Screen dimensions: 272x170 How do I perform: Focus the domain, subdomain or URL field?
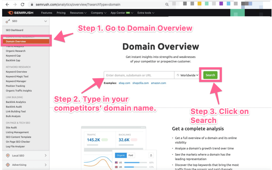click(139, 75)
